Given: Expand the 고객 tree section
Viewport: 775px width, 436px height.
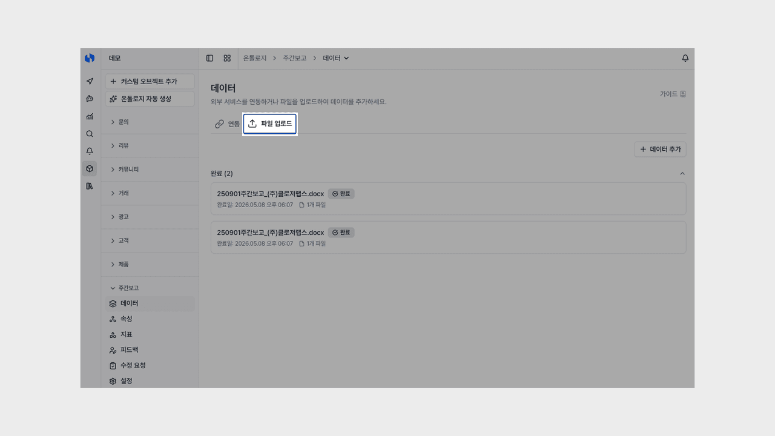Looking at the screenshot, I should click(150, 240).
